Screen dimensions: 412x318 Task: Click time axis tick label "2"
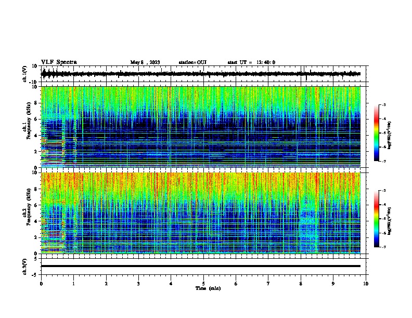point(106,284)
